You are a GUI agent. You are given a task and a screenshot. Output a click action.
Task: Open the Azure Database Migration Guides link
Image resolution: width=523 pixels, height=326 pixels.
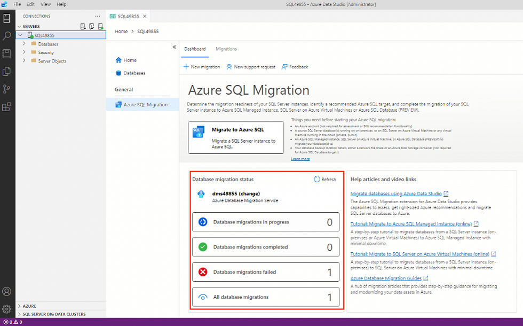(386, 278)
